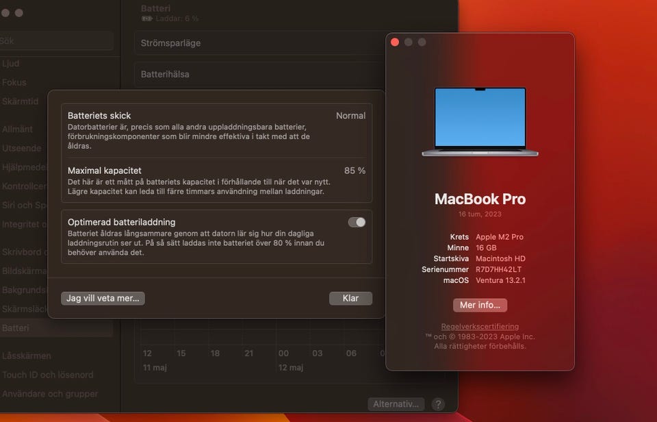Open the Regelverkscertifiering link
Screen dimensions: 657x422
pos(480,326)
